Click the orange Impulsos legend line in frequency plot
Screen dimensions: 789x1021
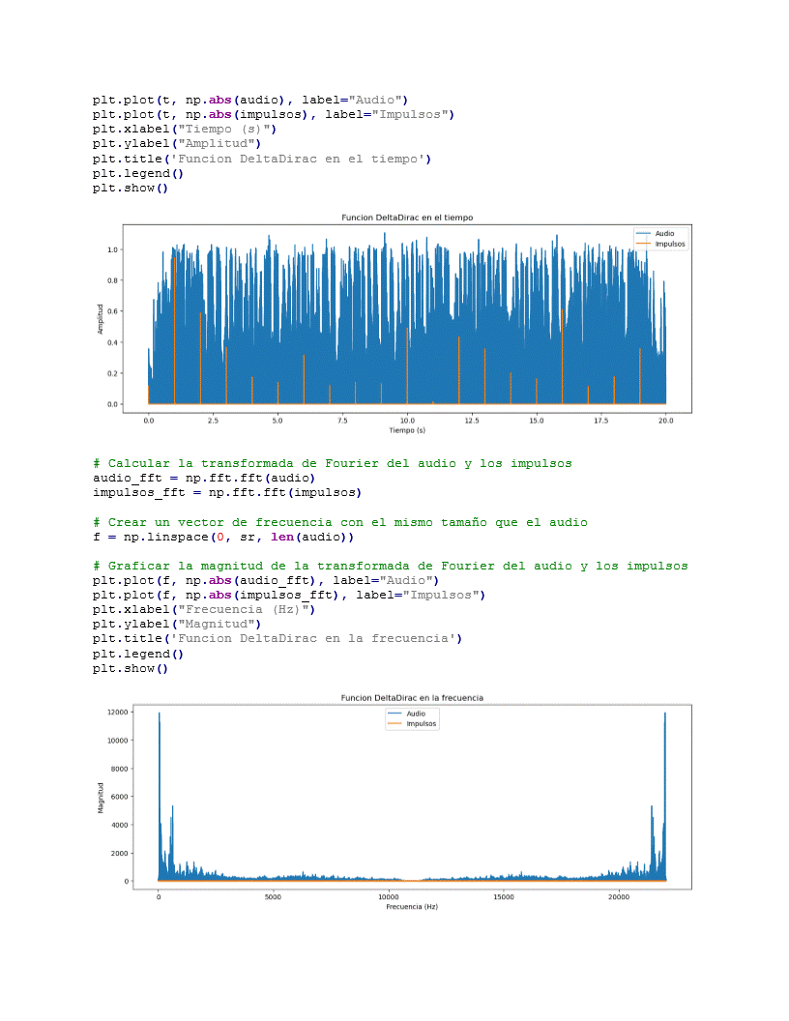point(394,723)
